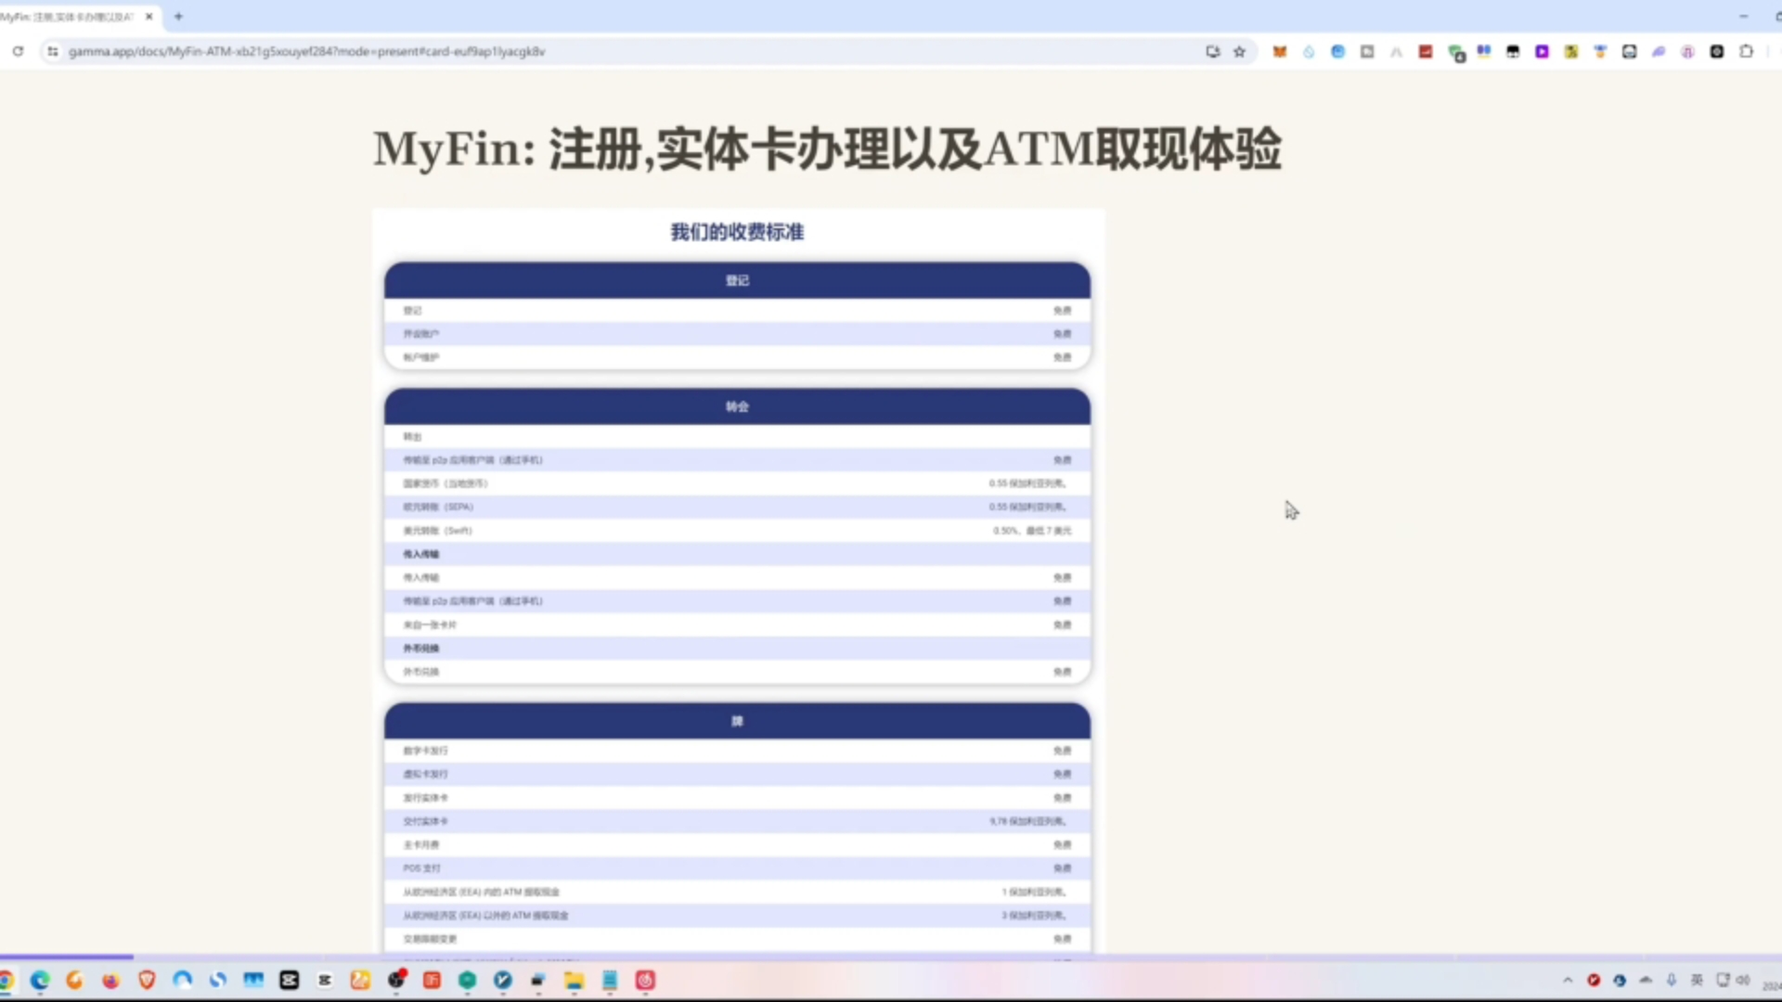
Task: Click the 美元转账 (Swift) row
Action: (737, 531)
